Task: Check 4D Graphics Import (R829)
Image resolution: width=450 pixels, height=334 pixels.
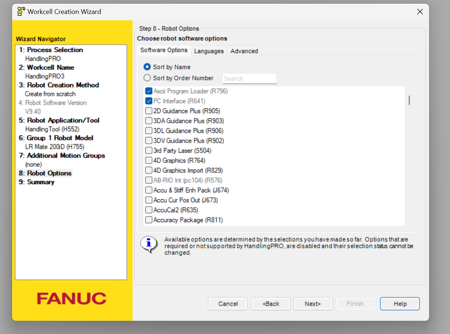Action: tap(149, 170)
